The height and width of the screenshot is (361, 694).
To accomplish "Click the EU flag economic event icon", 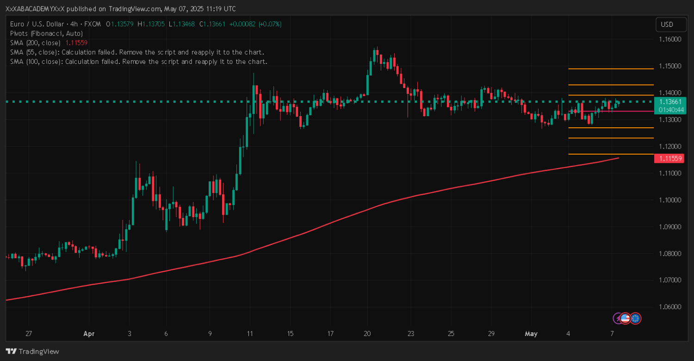I will [635, 318].
